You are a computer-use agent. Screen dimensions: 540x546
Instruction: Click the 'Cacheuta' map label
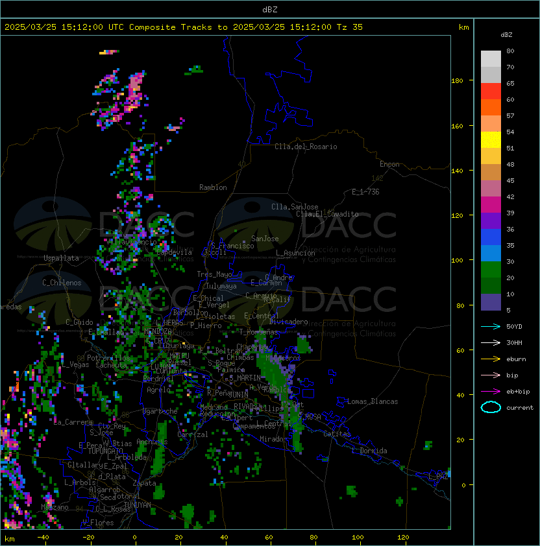(111, 365)
